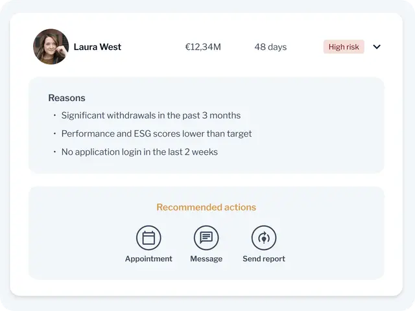Image resolution: width=415 pixels, height=311 pixels.
Task: Select the name Laura West
Action: point(97,47)
